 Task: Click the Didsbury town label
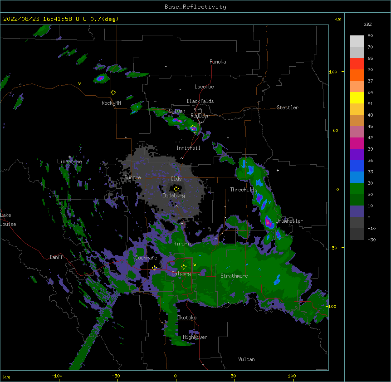pyautogui.click(x=174, y=196)
